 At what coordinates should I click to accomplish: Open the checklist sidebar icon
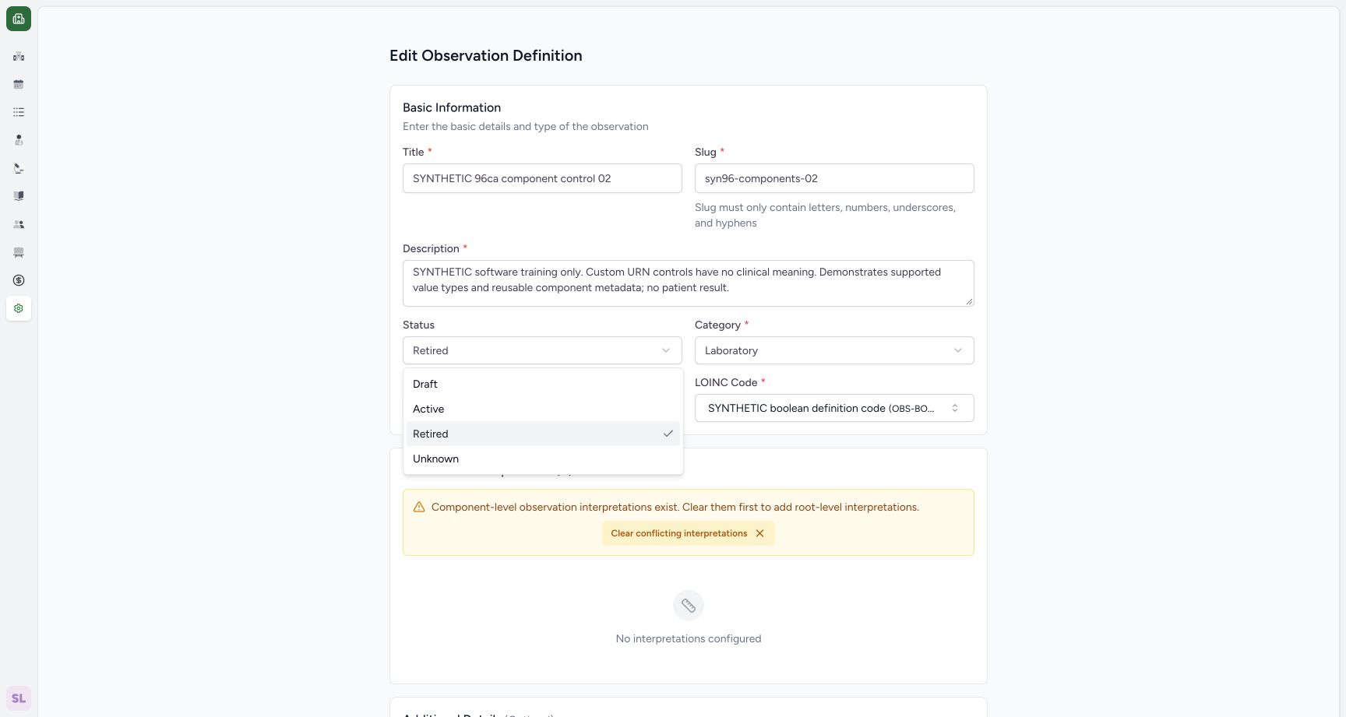click(19, 112)
